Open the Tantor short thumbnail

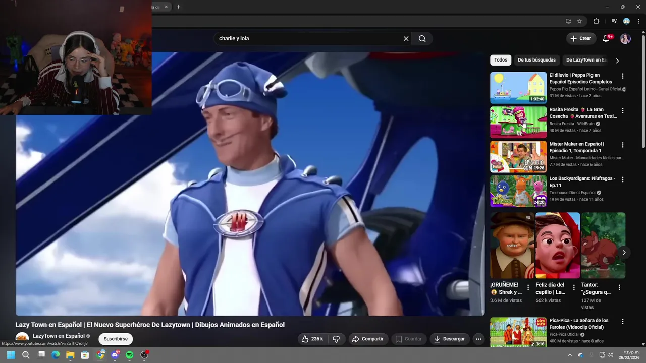coord(603,245)
